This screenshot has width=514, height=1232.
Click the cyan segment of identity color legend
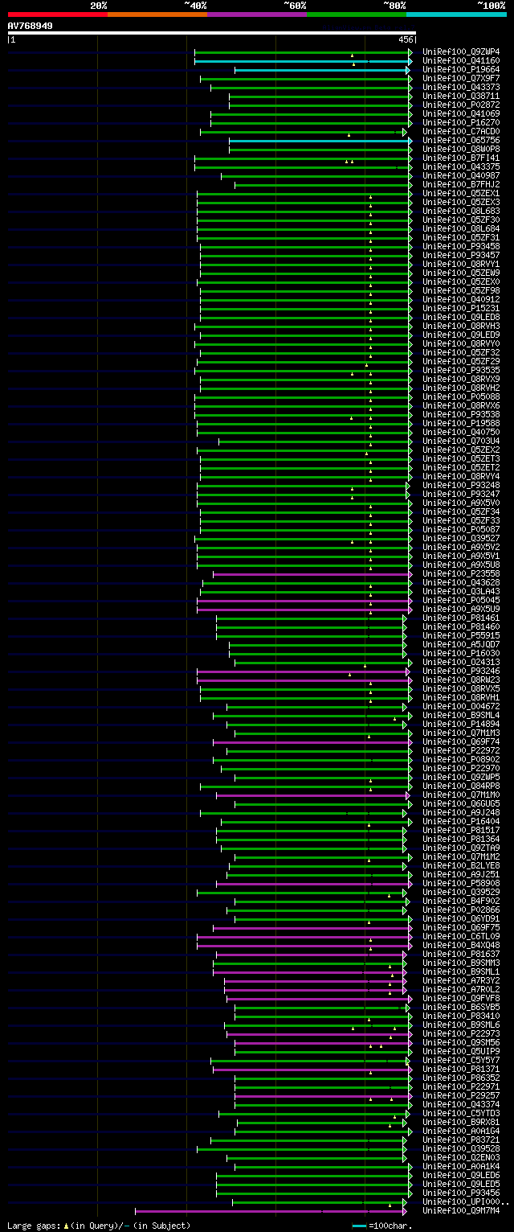(456, 14)
